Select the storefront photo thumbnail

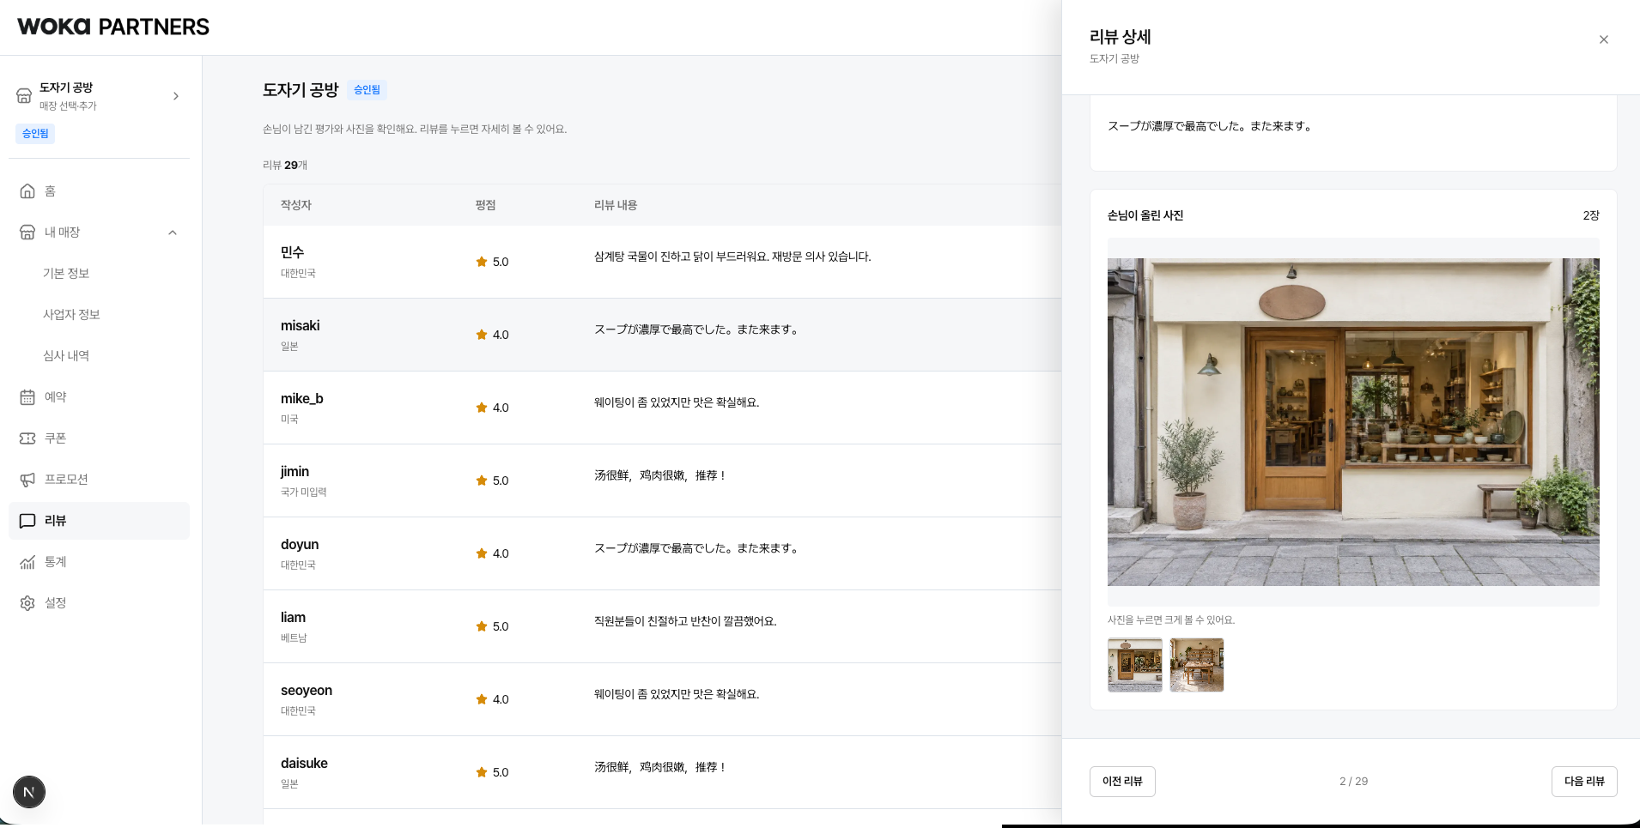tap(1135, 665)
